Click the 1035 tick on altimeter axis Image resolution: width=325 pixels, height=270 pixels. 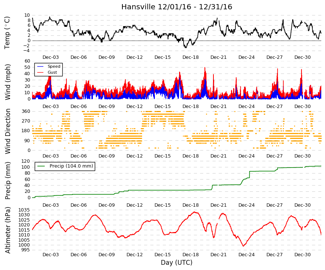click(x=24, y=210)
